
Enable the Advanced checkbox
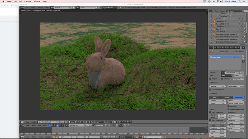click(x=222, y=79)
